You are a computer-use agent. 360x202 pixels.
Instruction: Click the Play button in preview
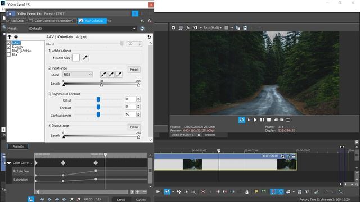(x=255, y=120)
